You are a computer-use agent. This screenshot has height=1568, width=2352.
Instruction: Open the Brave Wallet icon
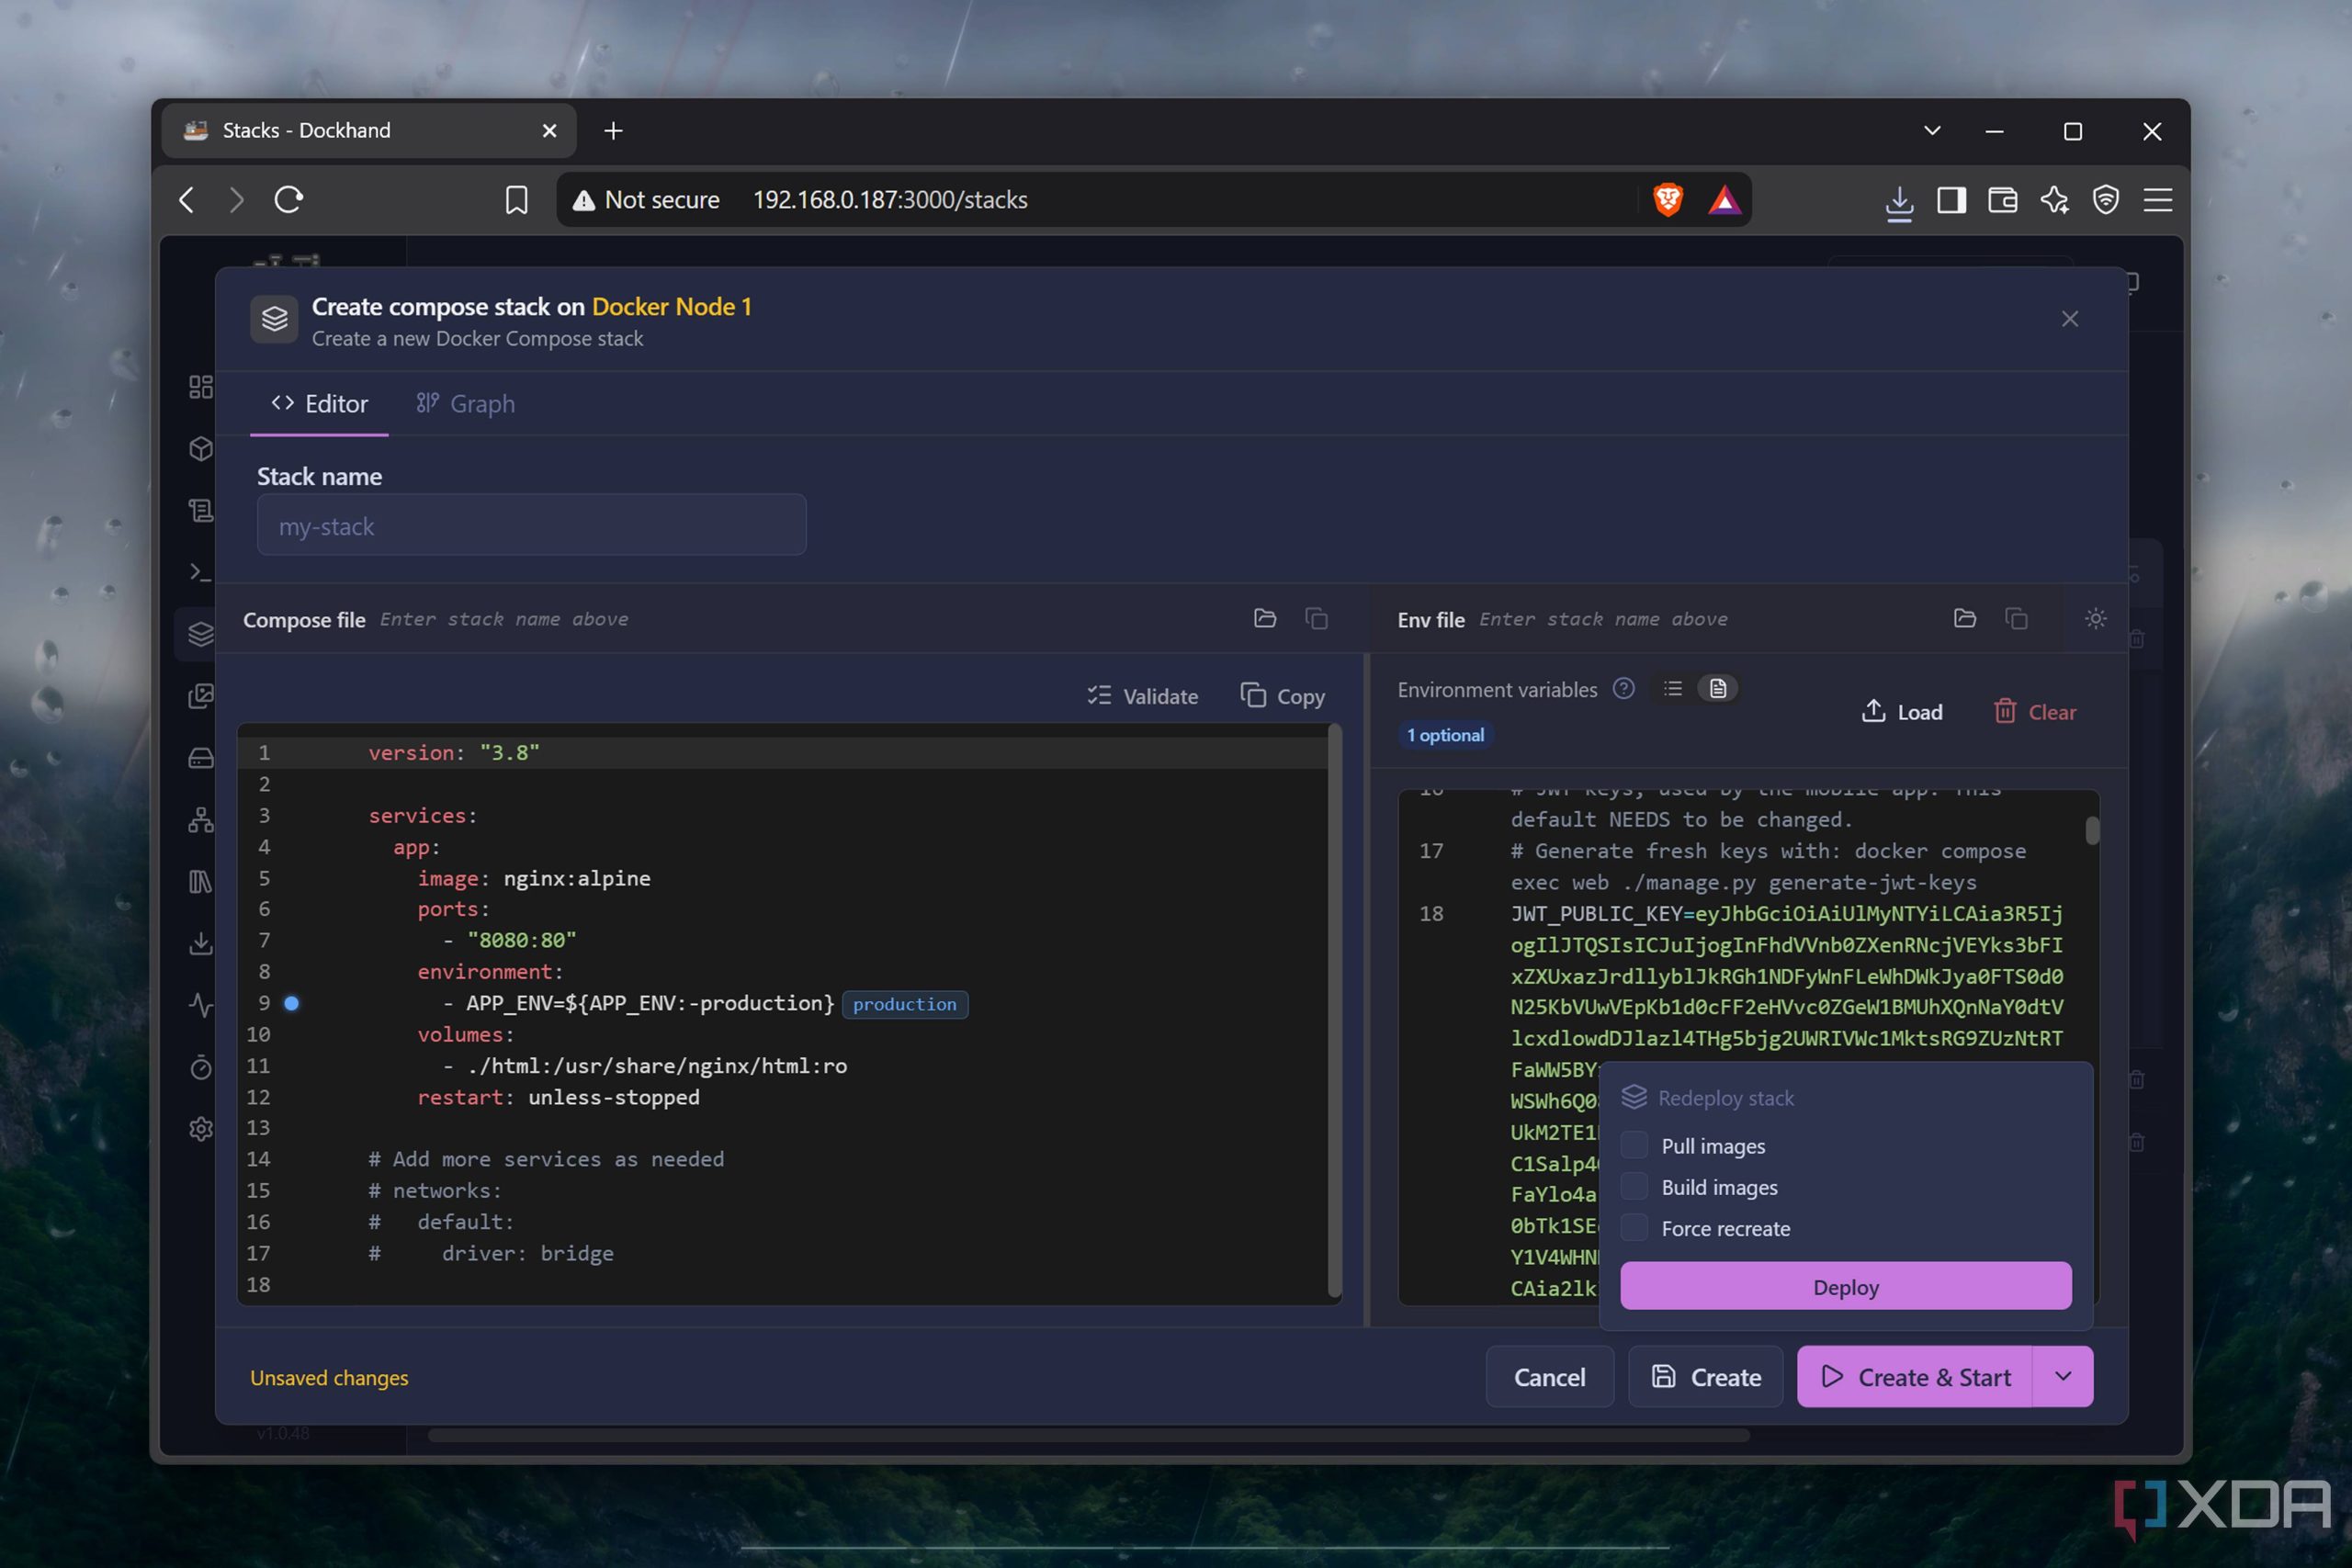pyautogui.click(x=2003, y=200)
